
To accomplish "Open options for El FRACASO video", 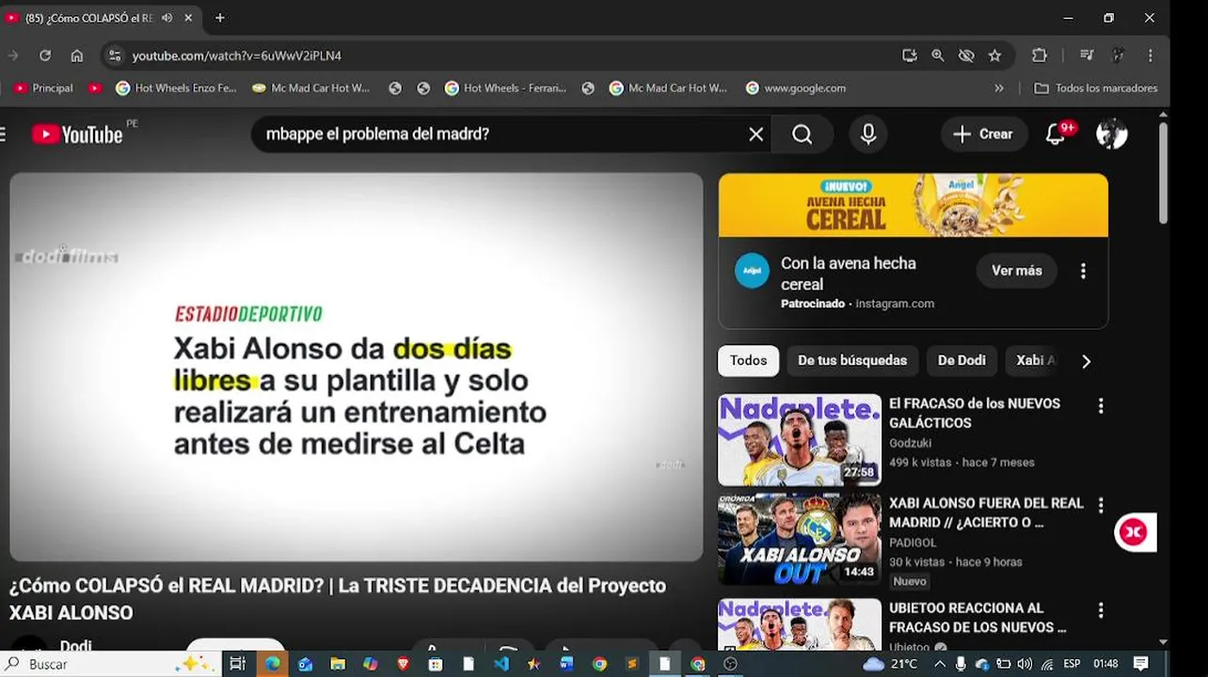I will pos(1100,406).
